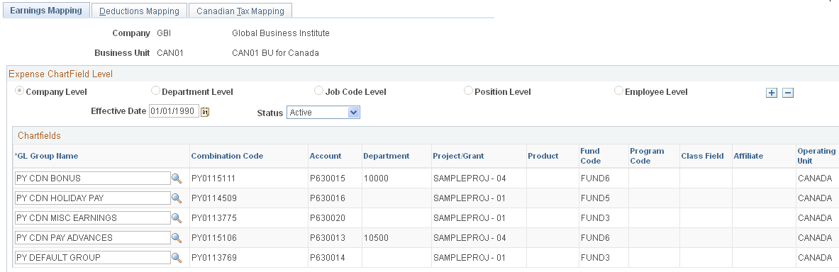The width and height of the screenshot is (839, 272).
Task: Click the PY CDN PAY ADVANCES input field
Action: point(93,237)
